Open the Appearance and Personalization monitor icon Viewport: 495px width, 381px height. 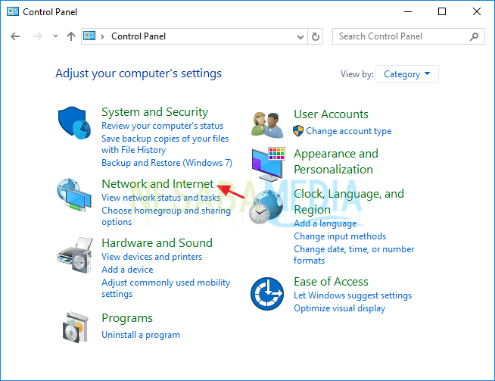(x=268, y=164)
